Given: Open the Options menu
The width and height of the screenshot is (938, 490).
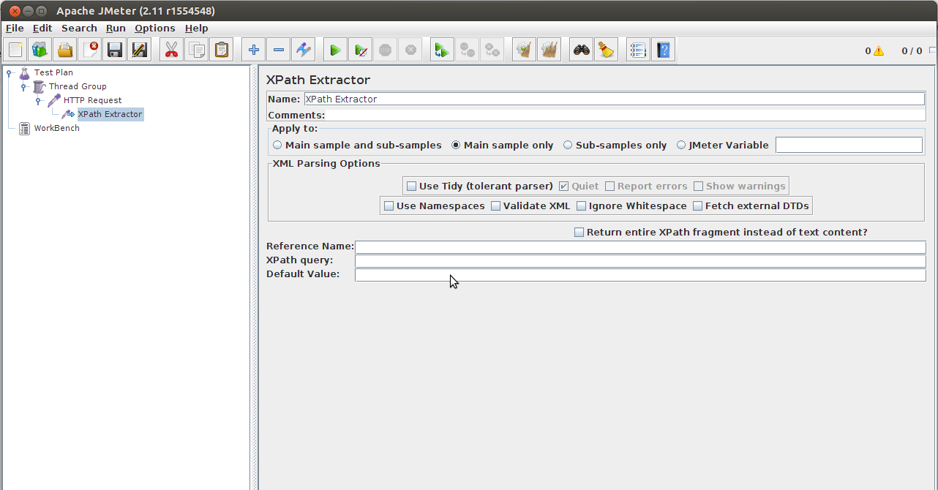Looking at the screenshot, I should point(155,28).
